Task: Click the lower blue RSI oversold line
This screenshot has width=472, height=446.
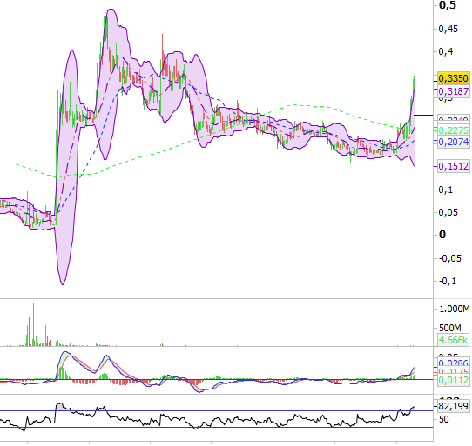Action: click(217, 427)
